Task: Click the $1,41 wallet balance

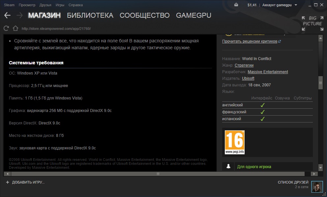Action: 252,5
